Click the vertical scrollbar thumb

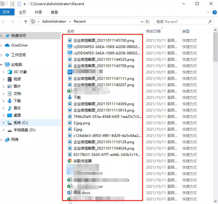coord(215,47)
